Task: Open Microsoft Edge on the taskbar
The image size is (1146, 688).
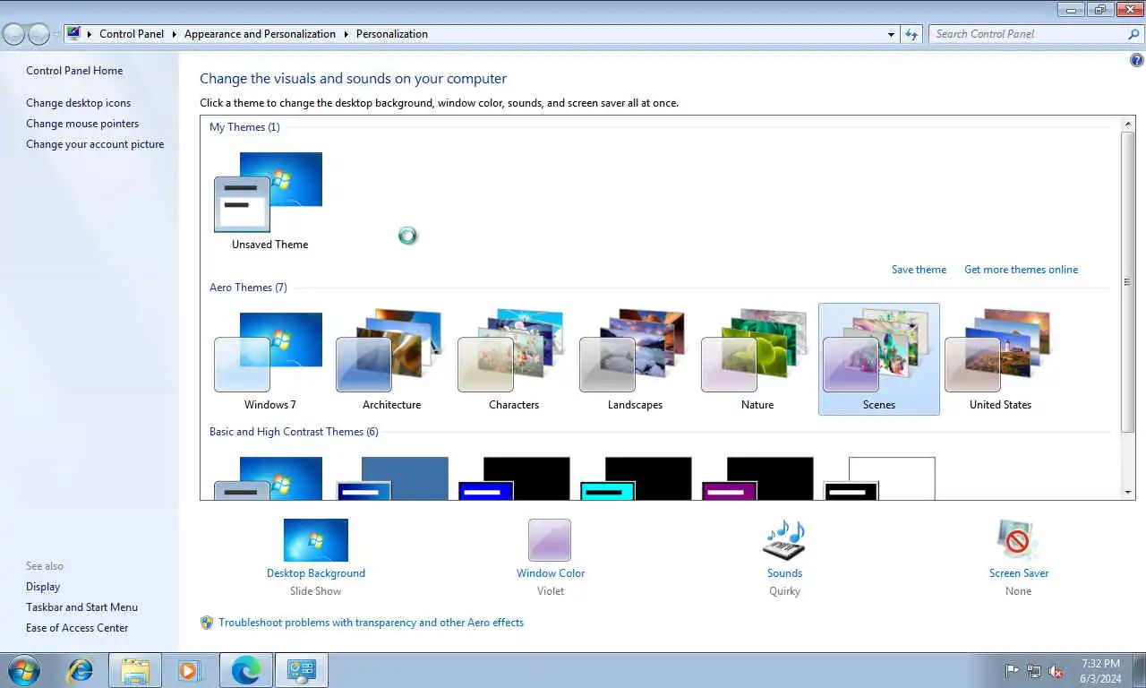Action: 245,670
